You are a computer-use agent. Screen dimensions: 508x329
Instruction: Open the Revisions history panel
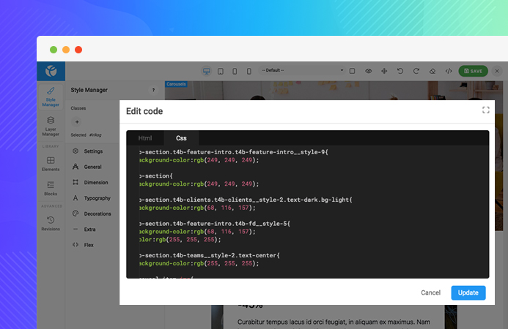click(x=51, y=223)
